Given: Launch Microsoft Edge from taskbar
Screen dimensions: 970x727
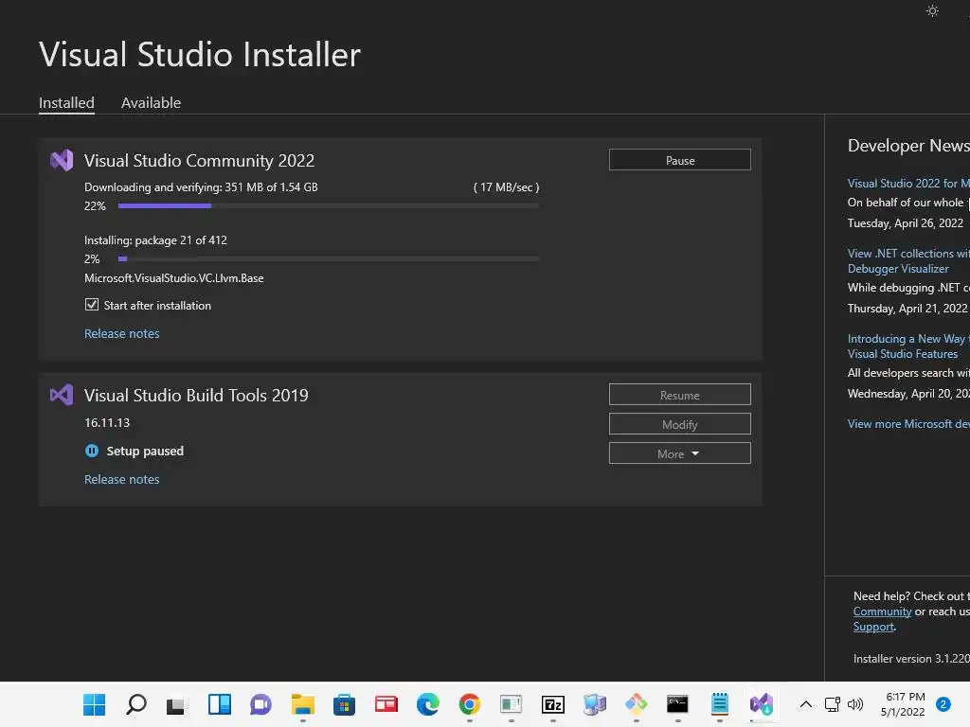Looking at the screenshot, I should pyautogui.click(x=428, y=704).
